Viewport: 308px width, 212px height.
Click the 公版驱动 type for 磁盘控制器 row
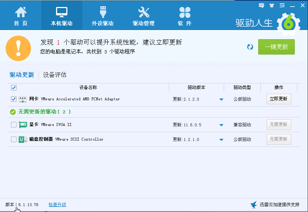[242, 140]
